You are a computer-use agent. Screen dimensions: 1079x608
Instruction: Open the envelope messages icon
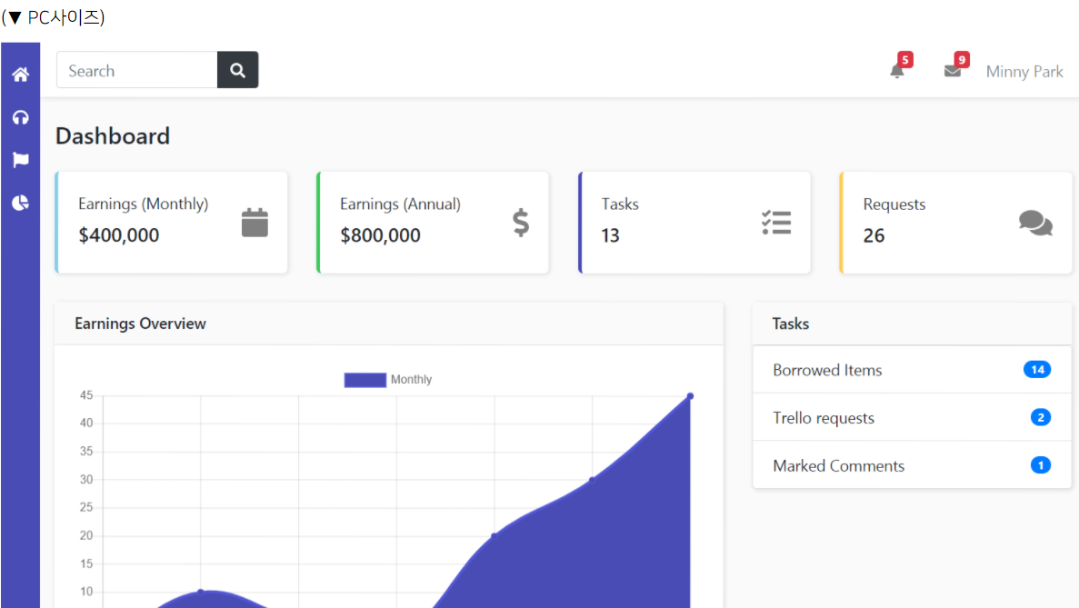(953, 71)
